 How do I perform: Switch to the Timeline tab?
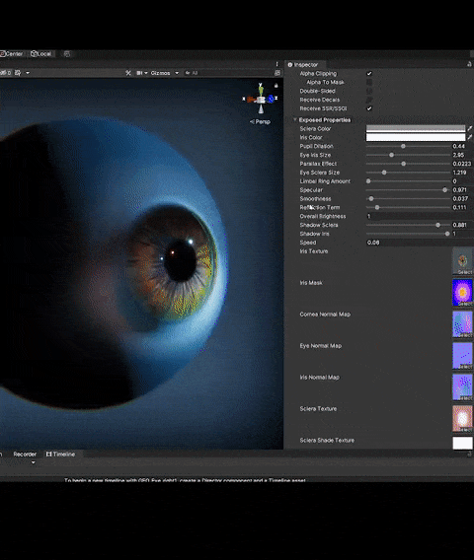click(60, 454)
